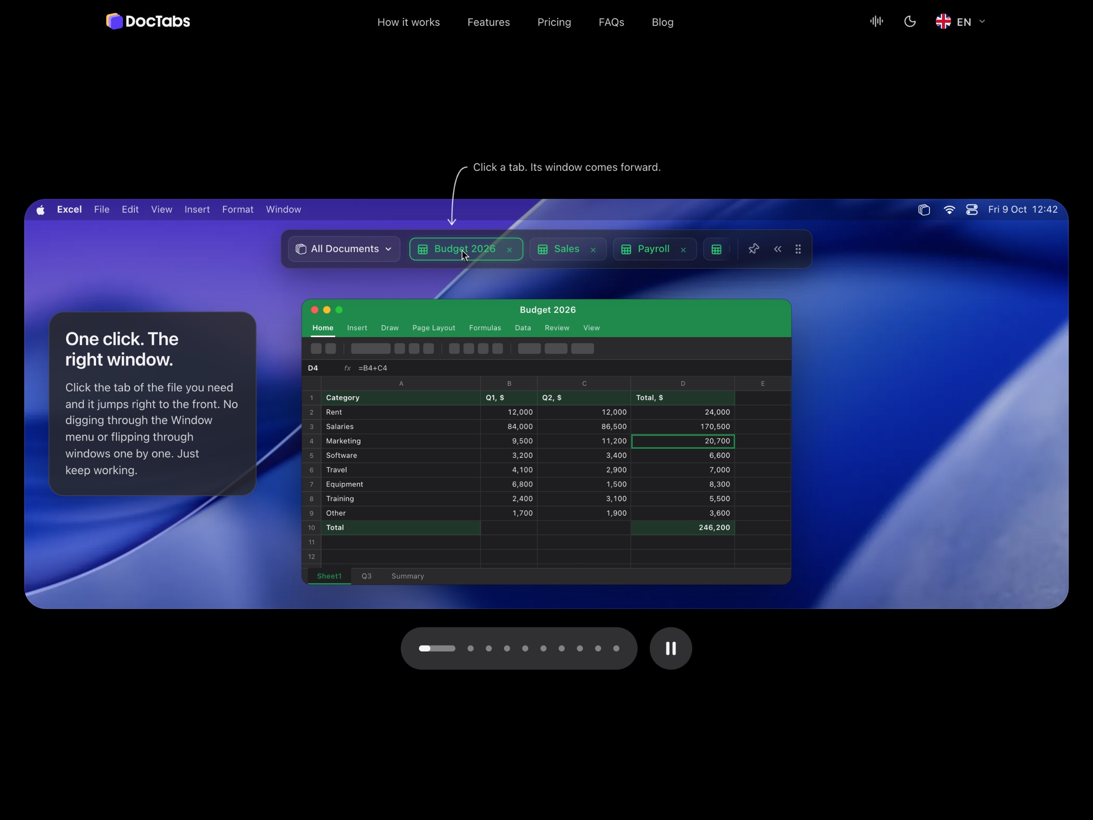Click the Wi-Fi status icon
The image size is (1093, 820).
(949, 210)
